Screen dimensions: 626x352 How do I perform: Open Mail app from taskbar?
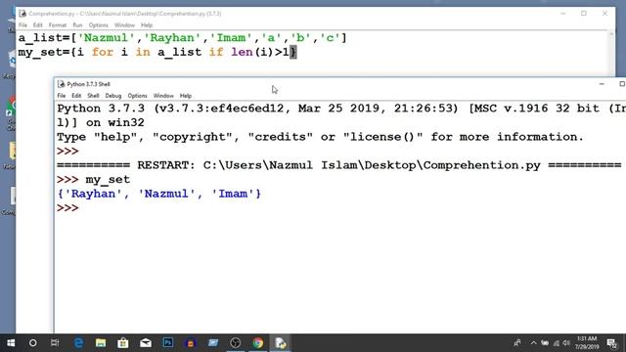pos(146,343)
